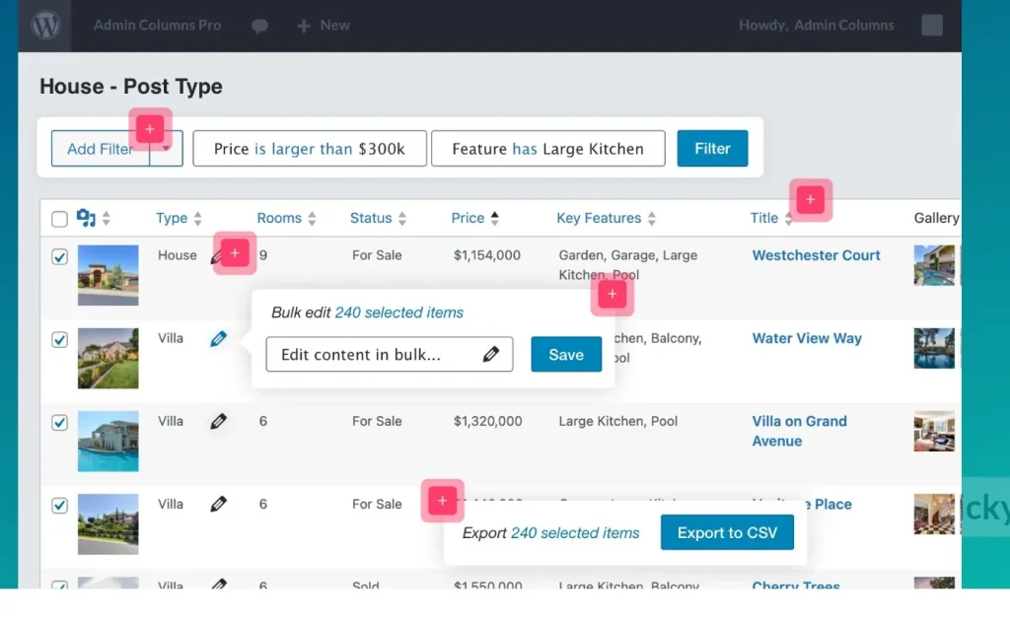Open the Westchester Court title link

816,255
